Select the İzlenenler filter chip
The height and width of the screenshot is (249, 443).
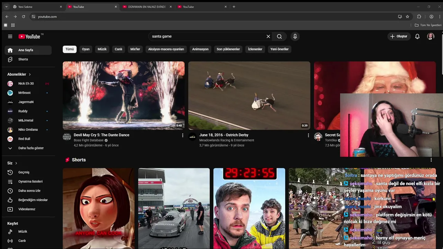pos(255,49)
